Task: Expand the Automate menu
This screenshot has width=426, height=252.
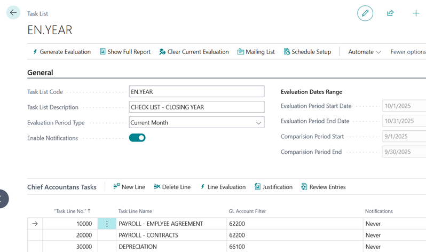Action: pyautogui.click(x=364, y=52)
